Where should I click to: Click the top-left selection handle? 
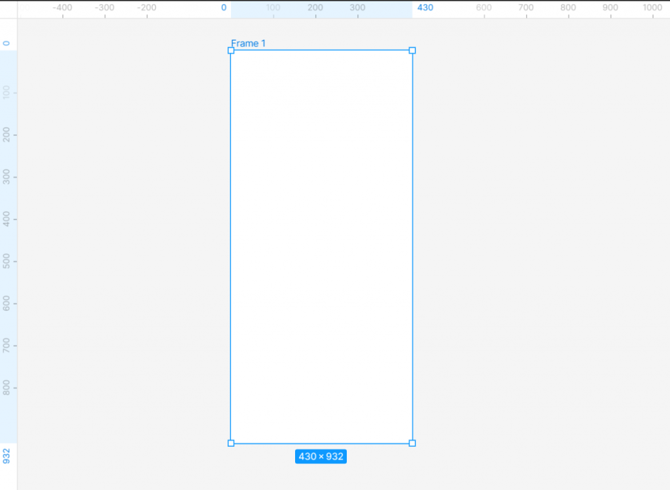coord(232,50)
